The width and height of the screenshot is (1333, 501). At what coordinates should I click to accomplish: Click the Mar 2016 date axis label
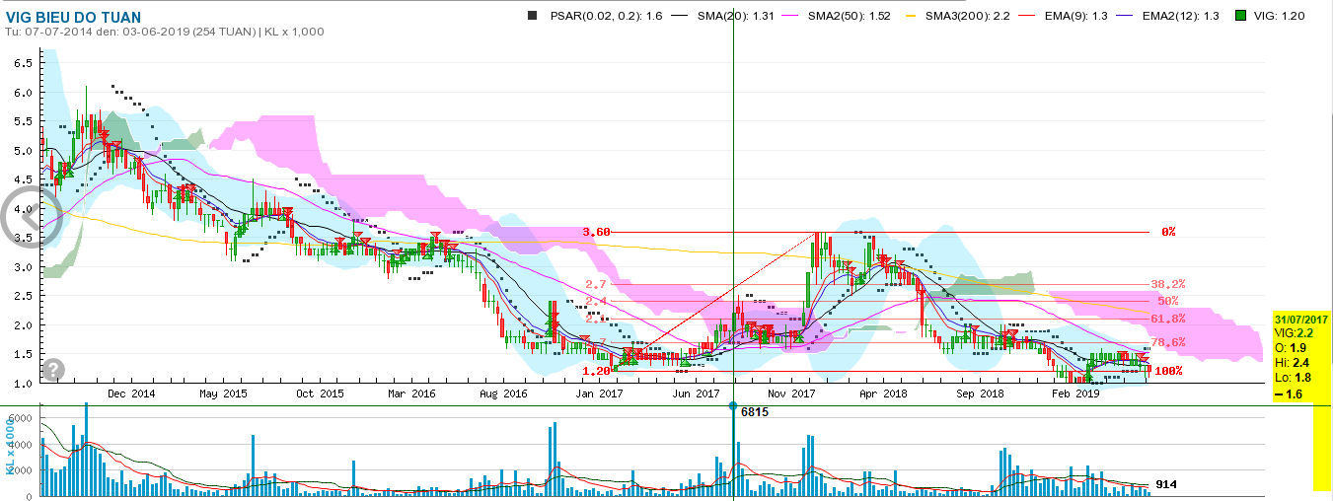coord(411,394)
